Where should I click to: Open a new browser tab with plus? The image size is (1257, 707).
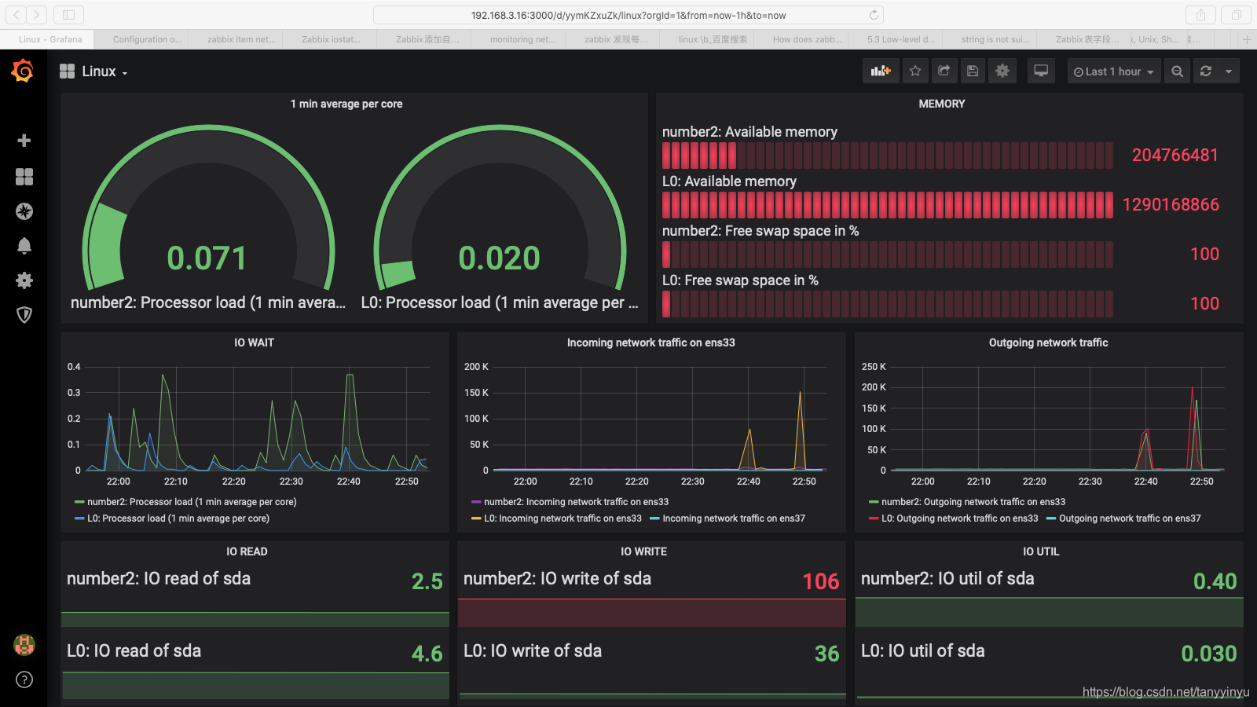coord(1247,39)
